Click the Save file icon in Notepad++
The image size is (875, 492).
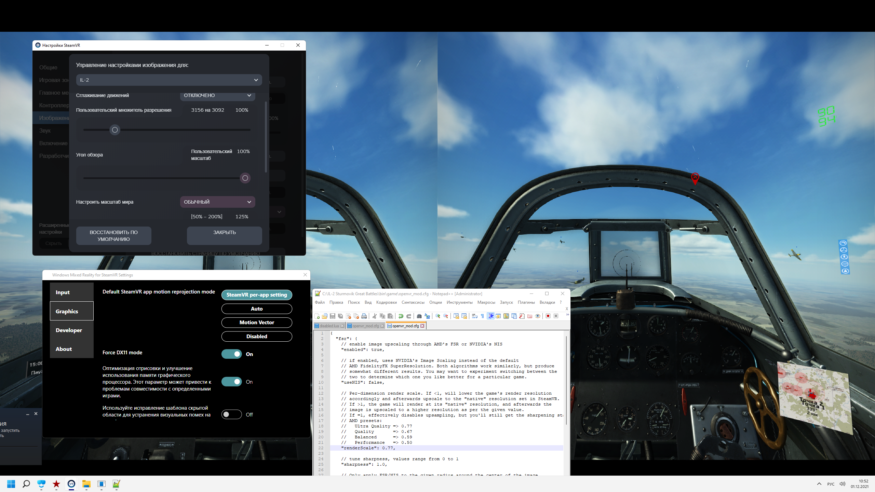click(x=332, y=316)
